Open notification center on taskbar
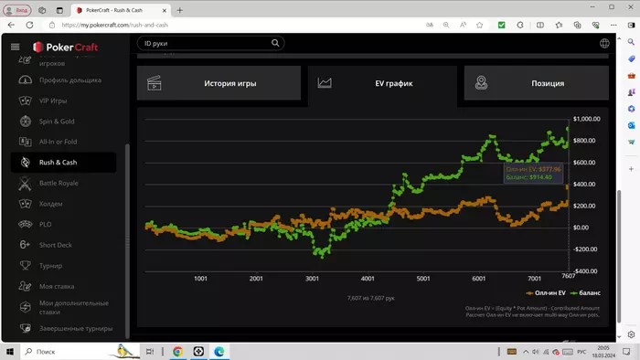This screenshot has width=640, height=360. (626, 352)
